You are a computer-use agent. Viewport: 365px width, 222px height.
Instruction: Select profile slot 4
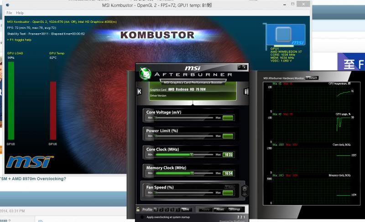click(172, 210)
